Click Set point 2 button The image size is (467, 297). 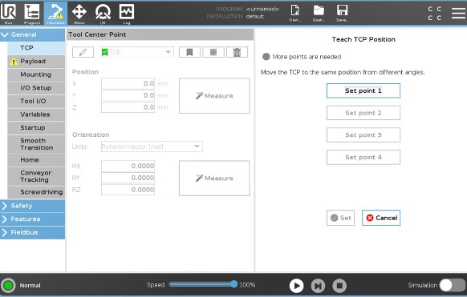click(363, 113)
